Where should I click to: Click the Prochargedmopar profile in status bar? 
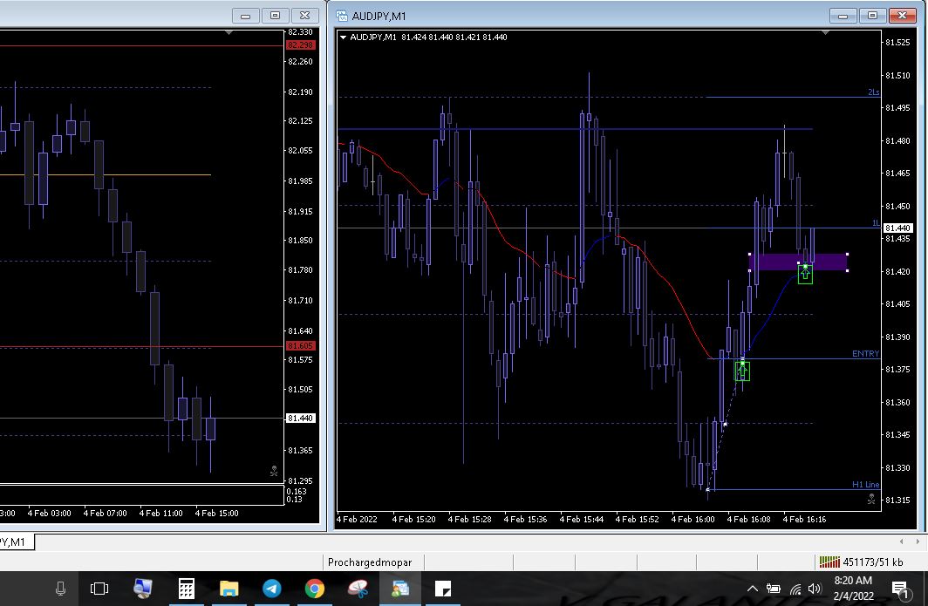tap(370, 562)
